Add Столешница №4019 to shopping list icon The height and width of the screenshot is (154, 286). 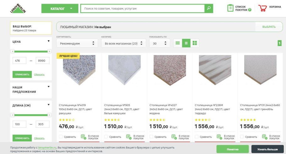[83, 137]
